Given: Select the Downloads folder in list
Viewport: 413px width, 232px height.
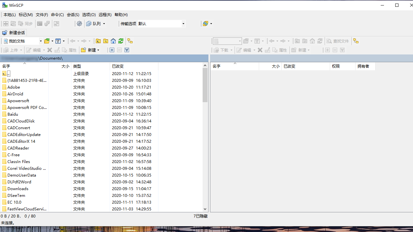Looking at the screenshot, I should coord(18,188).
